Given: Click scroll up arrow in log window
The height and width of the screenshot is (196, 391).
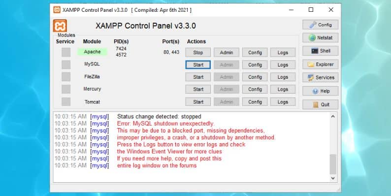Looking at the screenshot, I should (333, 116).
